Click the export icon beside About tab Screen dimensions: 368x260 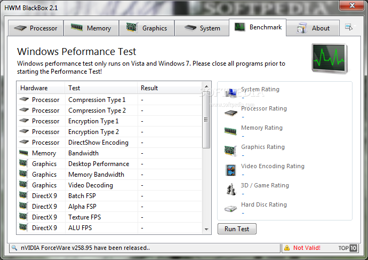tap(349, 27)
